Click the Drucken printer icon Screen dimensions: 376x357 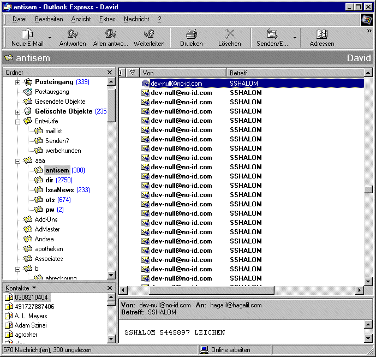(x=191, y=34)
